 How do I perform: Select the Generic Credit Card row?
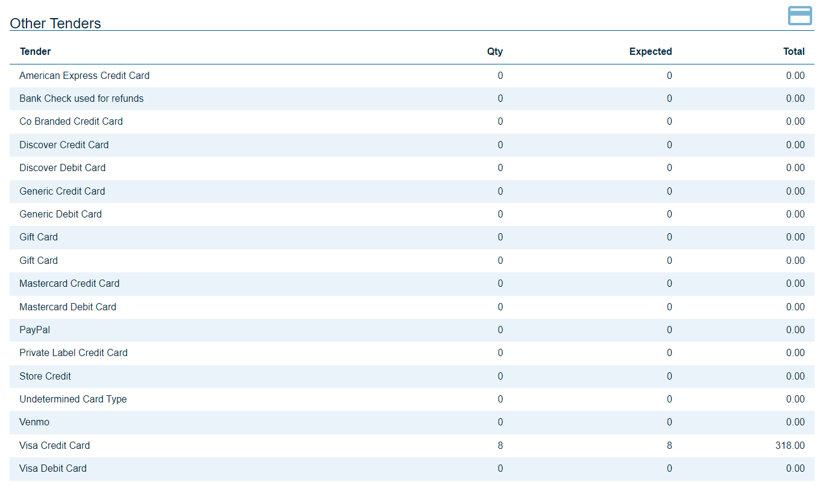click(62, 192)
